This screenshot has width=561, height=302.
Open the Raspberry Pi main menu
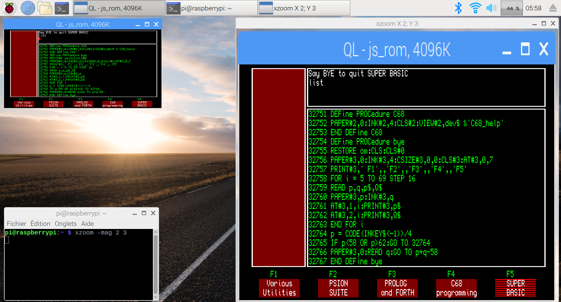pyautogui.click(x=9, y=8)
